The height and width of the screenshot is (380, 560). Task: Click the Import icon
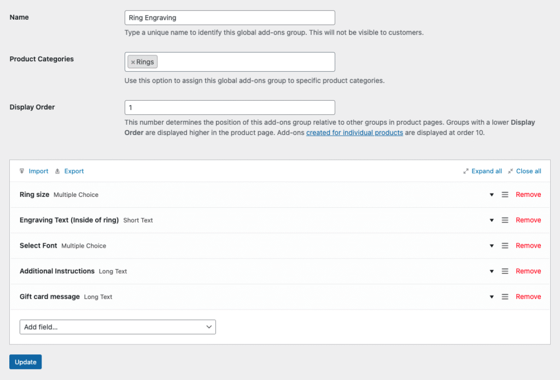(22, 171)
